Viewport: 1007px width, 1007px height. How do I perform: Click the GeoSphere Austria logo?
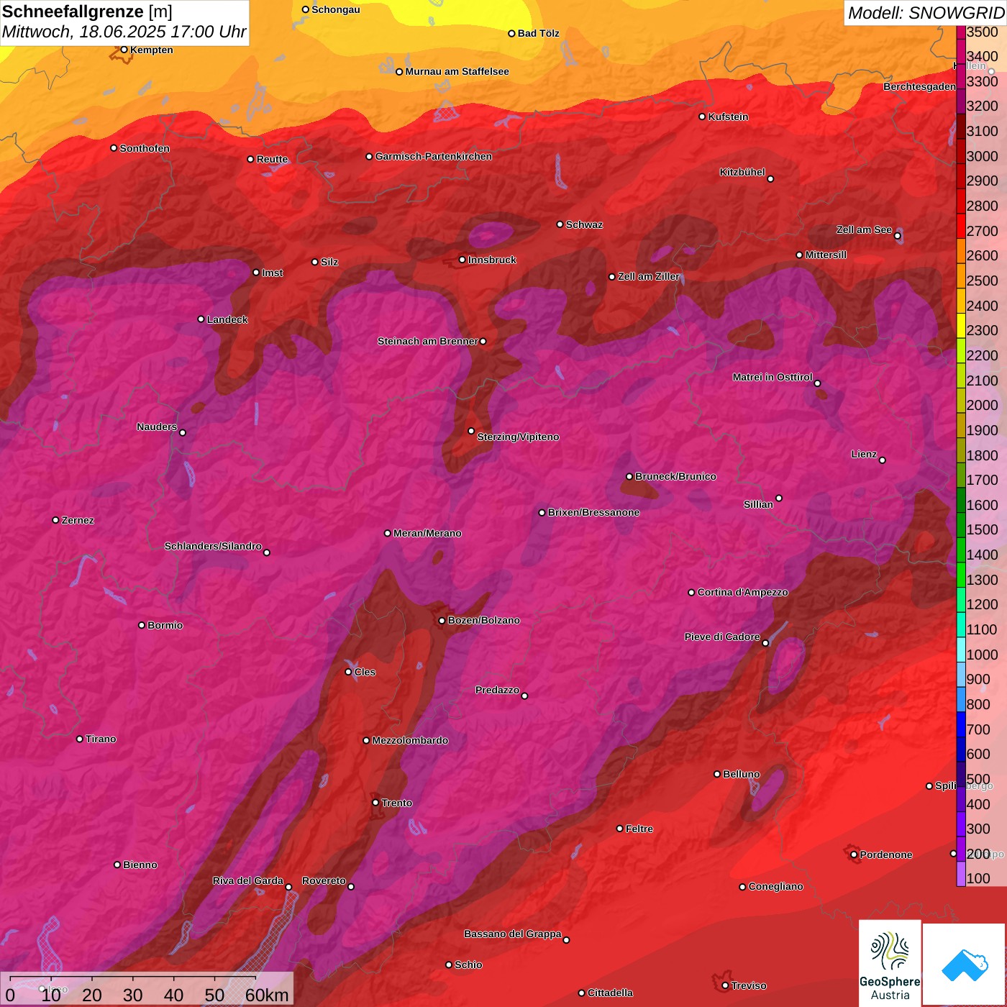[x=890, y=963]
